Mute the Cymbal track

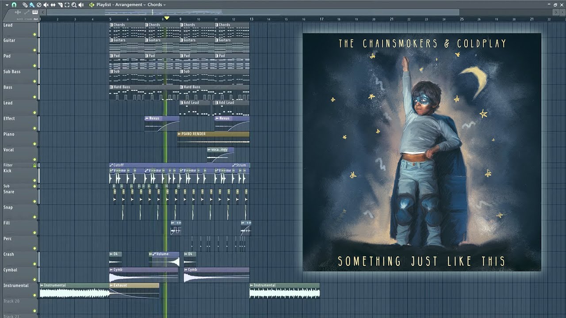click(34, 280)
